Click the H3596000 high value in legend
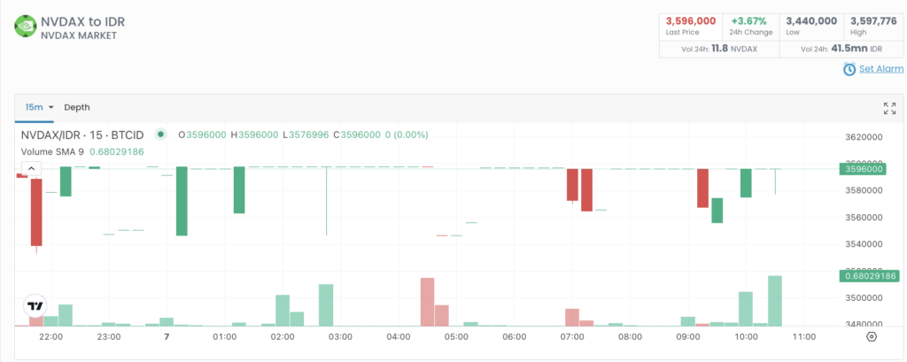The width and height of the screenshot is (907, 362). [254, 135]
